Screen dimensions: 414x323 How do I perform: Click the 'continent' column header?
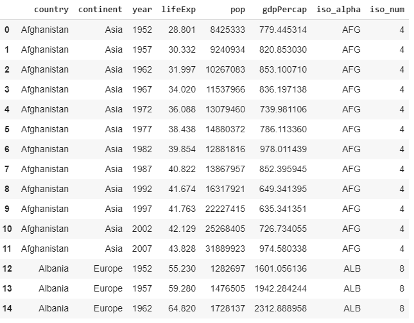tap(100, 10)
